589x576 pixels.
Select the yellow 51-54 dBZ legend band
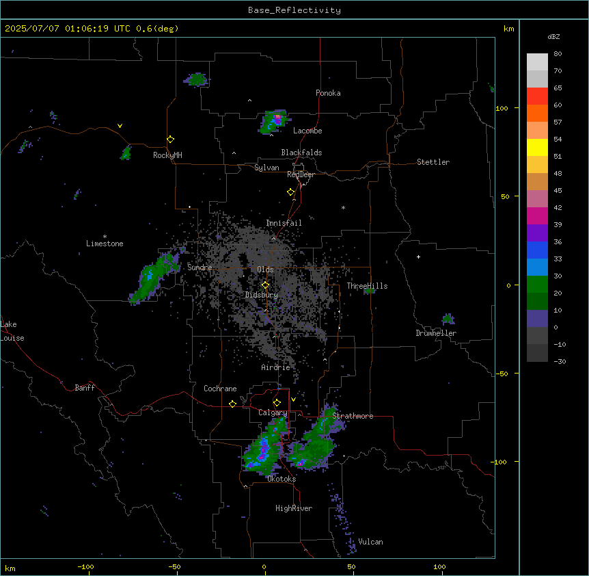tap(537, 147)
